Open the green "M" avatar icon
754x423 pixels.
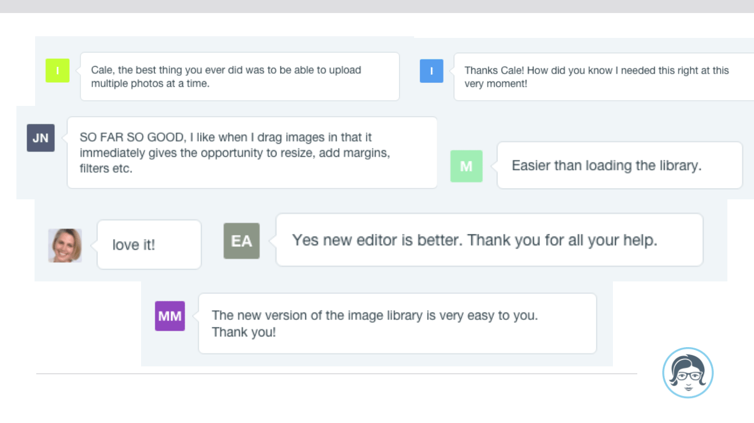click(x=466, y=166)
